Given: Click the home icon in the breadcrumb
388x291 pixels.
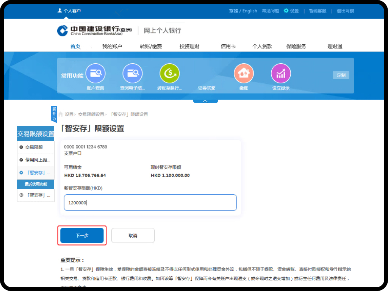Looking at the screenshot, I should click(x=61, y=114).
